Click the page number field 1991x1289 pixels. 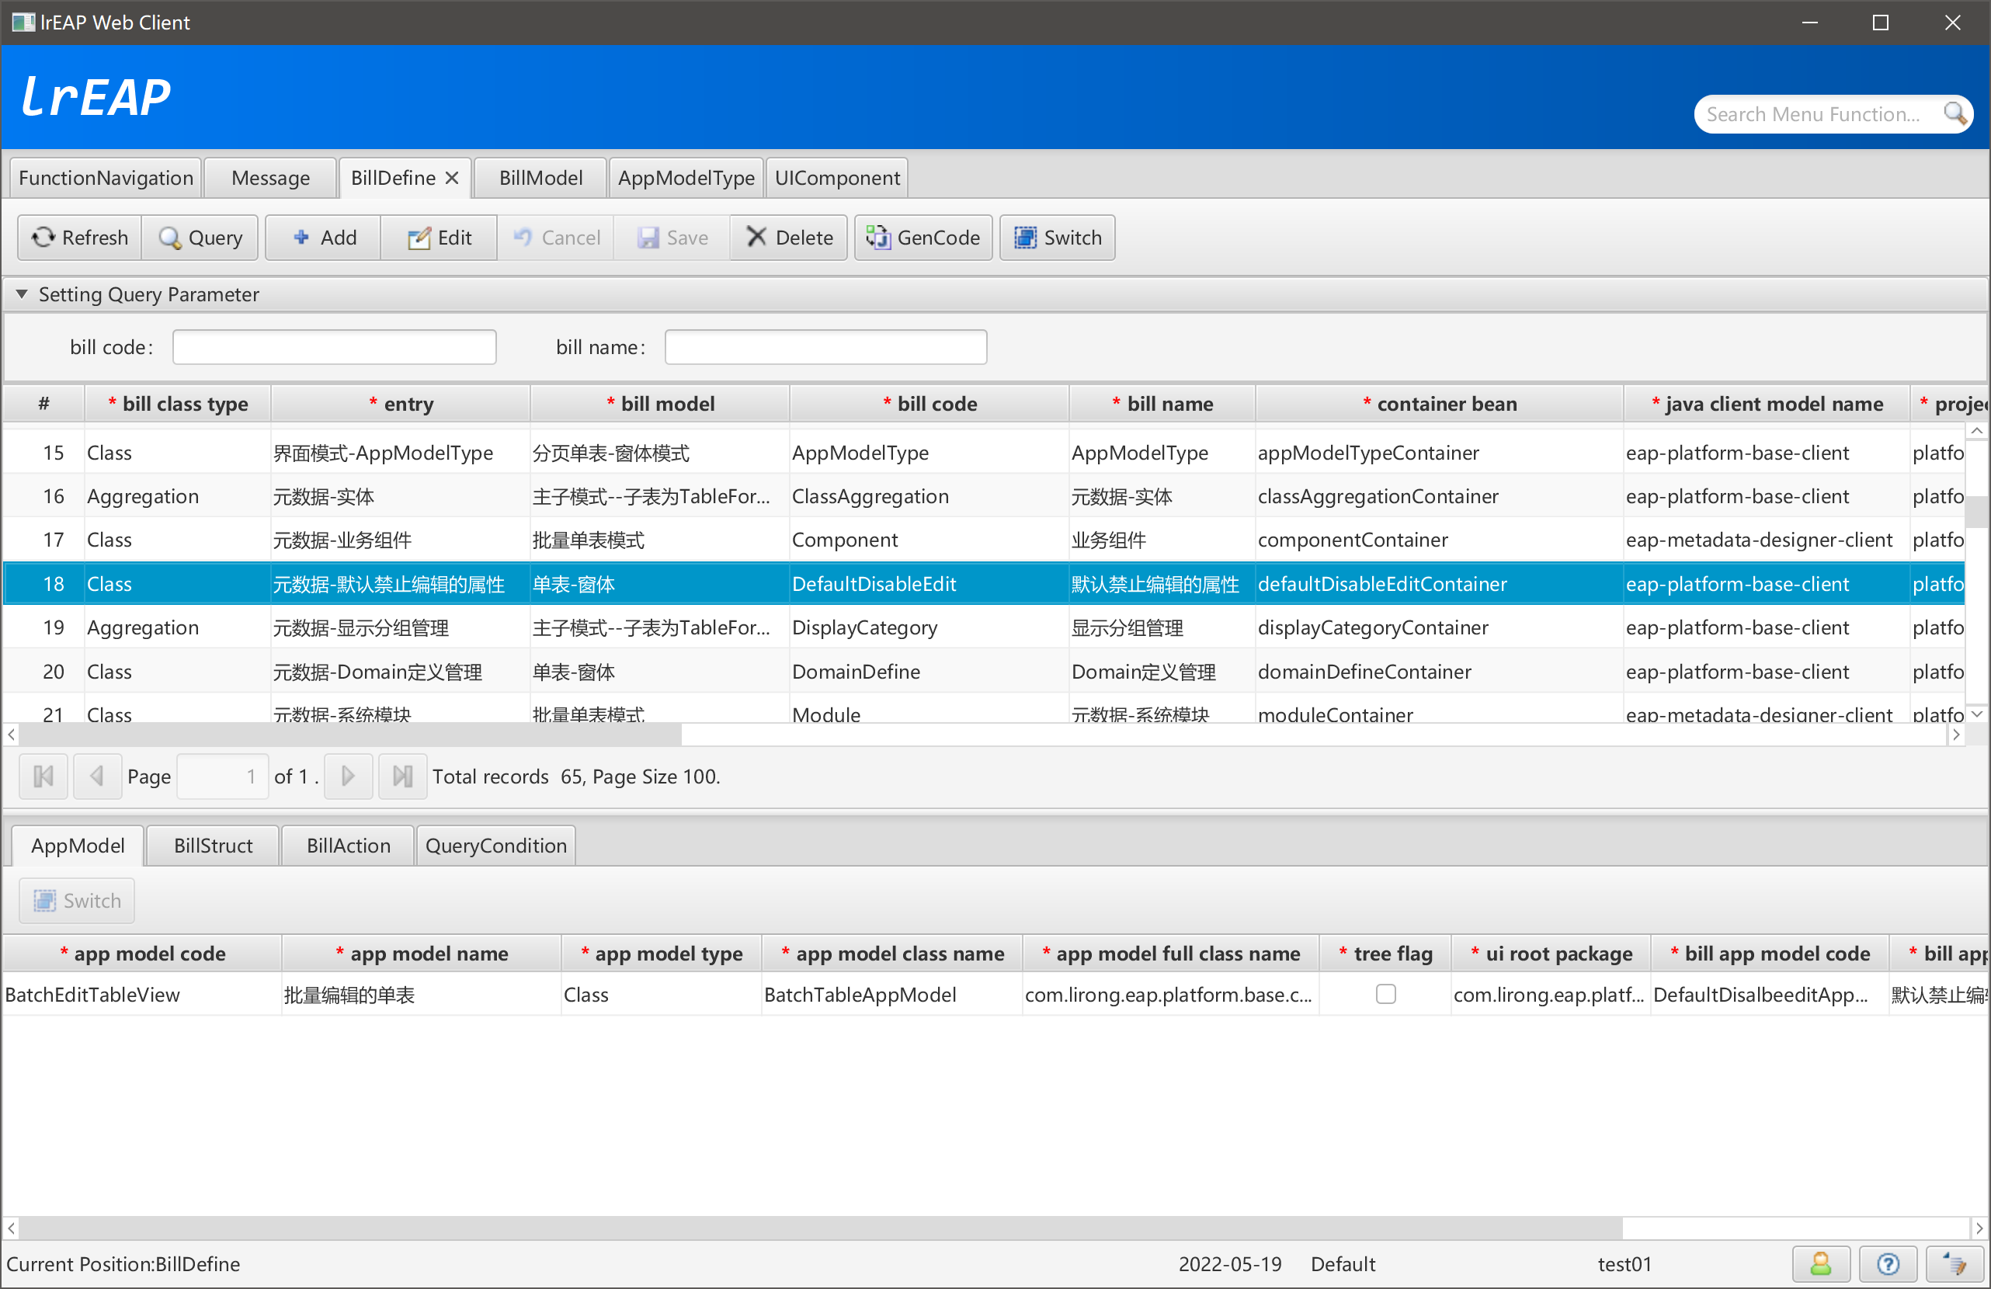(223, 777)
